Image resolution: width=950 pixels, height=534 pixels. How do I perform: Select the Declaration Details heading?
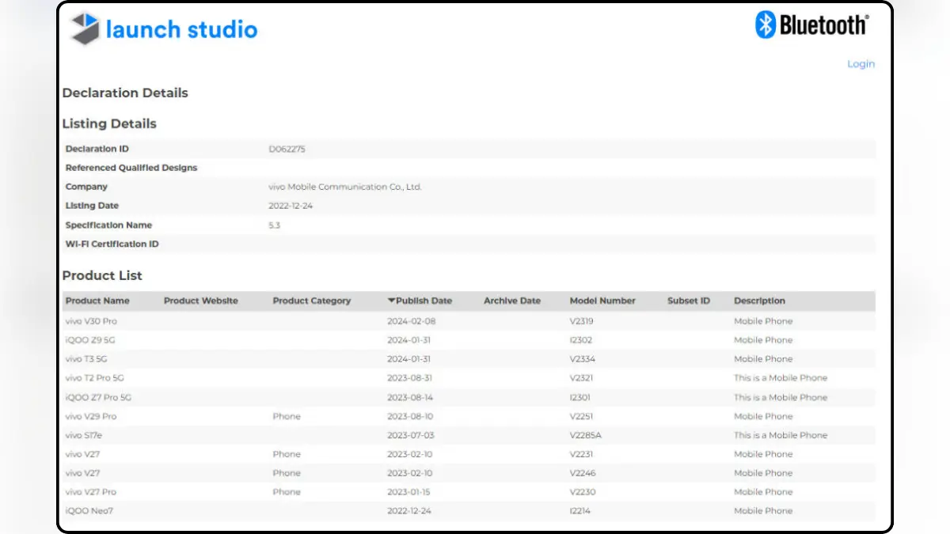(x=125, y=93)
